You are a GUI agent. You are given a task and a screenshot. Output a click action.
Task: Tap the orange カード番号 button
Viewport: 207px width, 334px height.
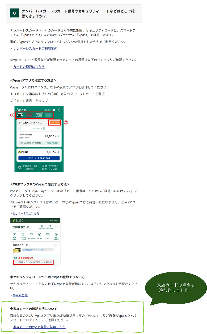coord(55,122)
